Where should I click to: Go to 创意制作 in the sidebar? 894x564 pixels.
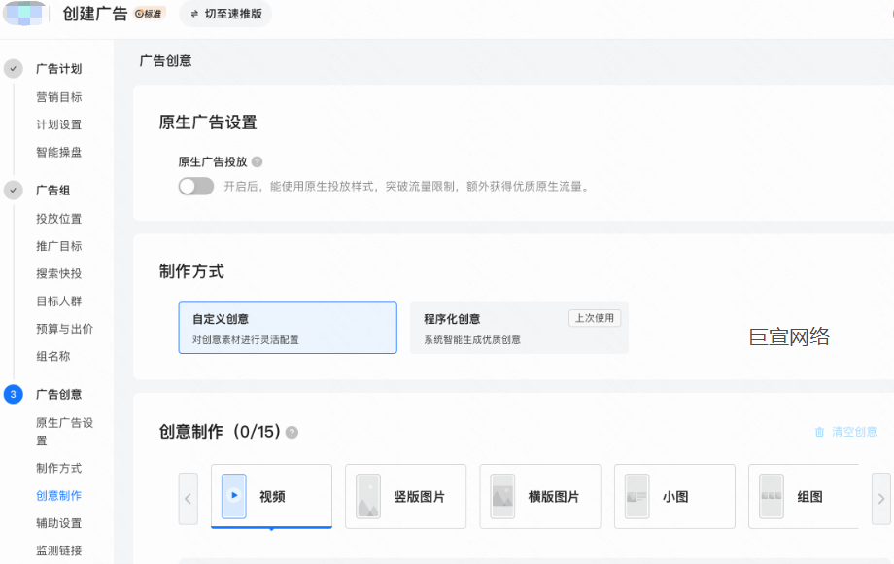pyautogui.click(x=58, y=495)
